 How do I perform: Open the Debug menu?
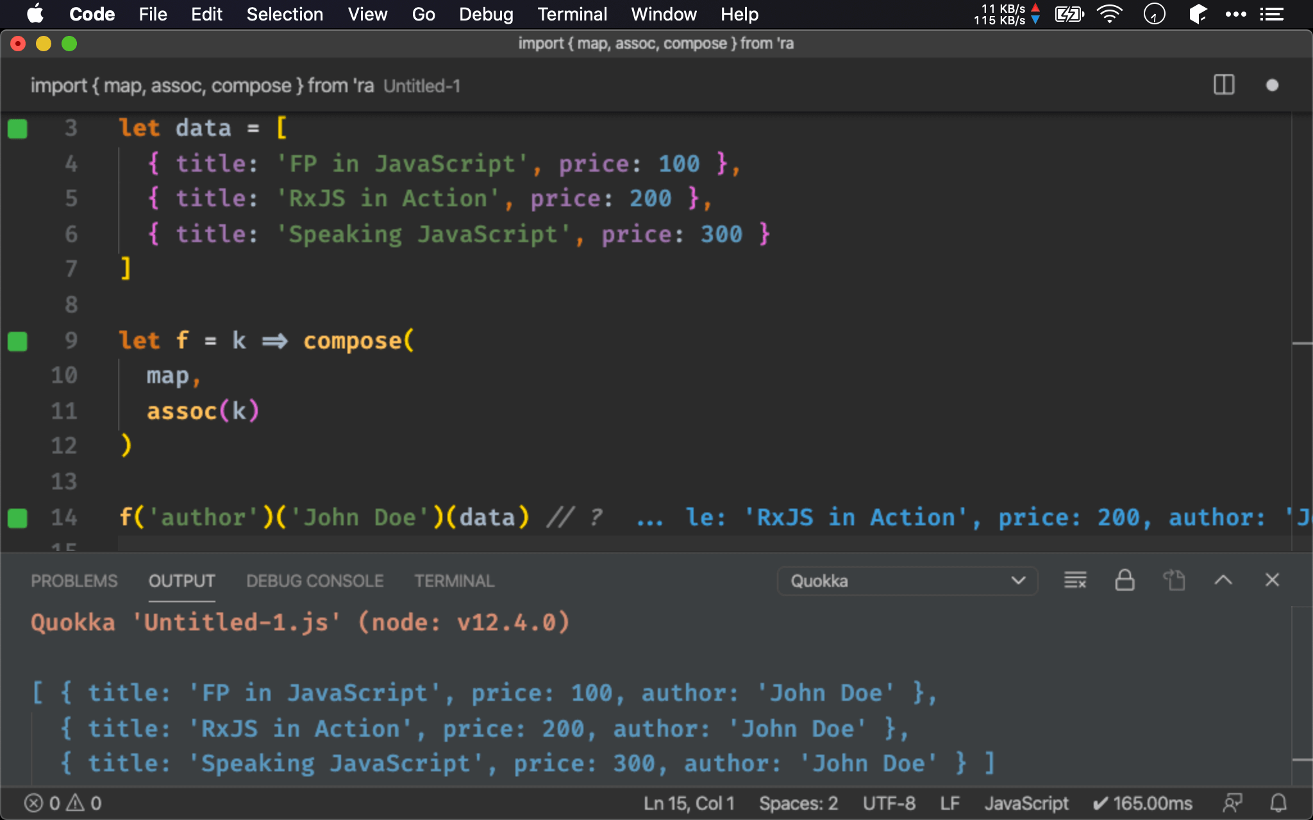pyautogui.click(x=486, y=14)
